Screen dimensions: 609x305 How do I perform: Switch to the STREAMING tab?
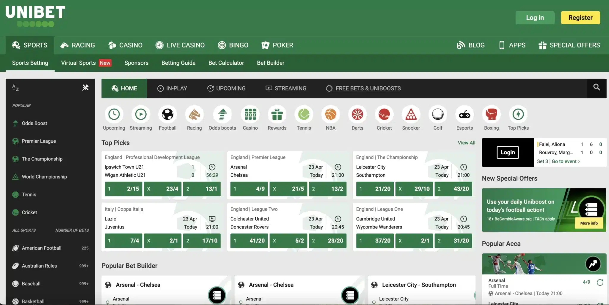tap(286, 88)
